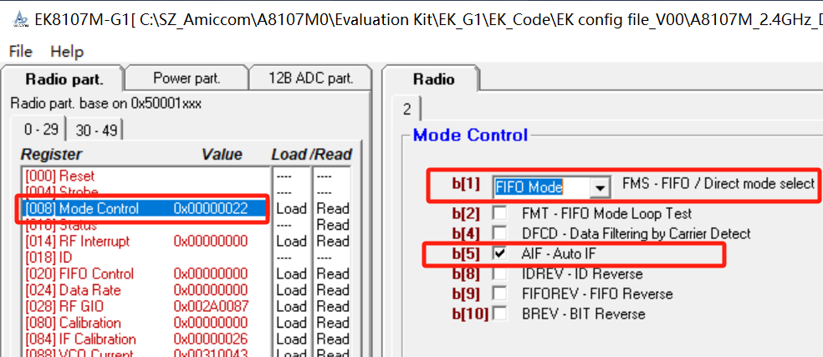Click Load for Data Rate register
Viewport: 823px width, 357px height.
pos(291,290)
